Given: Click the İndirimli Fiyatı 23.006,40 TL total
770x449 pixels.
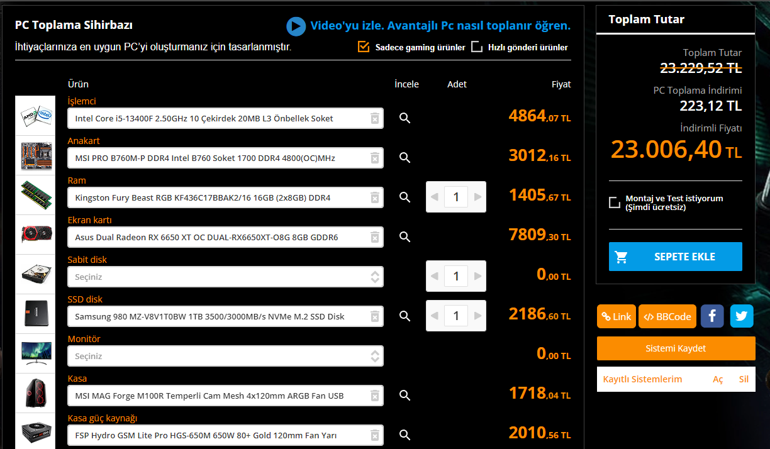Looking at the screenshot, I should tap(676, 150).
